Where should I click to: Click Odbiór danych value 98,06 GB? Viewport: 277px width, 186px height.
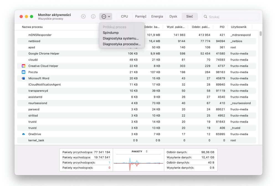(207, 152)
